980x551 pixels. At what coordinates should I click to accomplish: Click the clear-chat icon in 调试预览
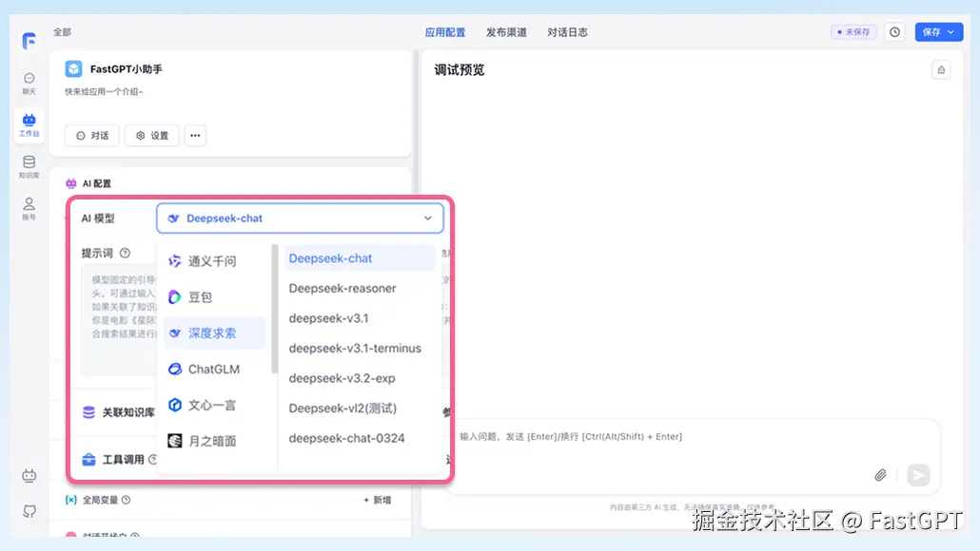click(x=941, y=70)
